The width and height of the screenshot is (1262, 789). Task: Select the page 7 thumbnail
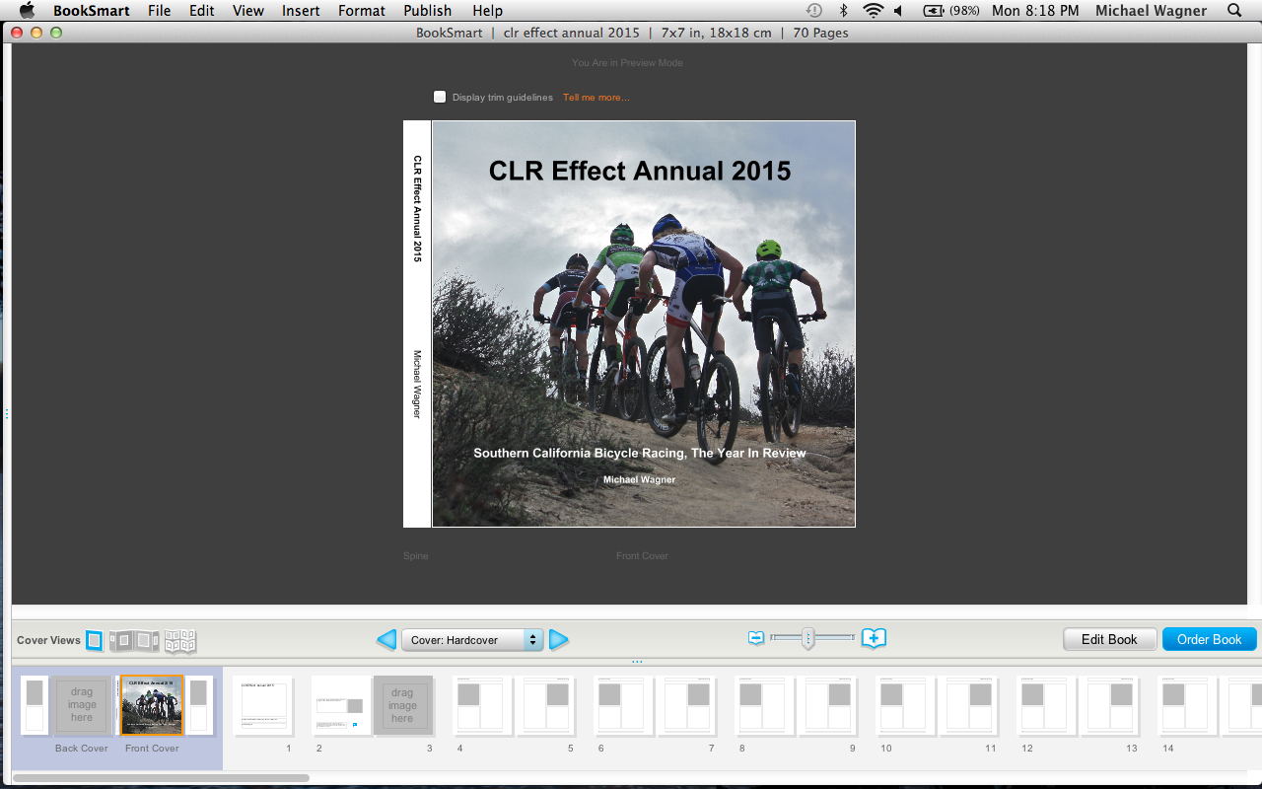(x=687, y=705)
